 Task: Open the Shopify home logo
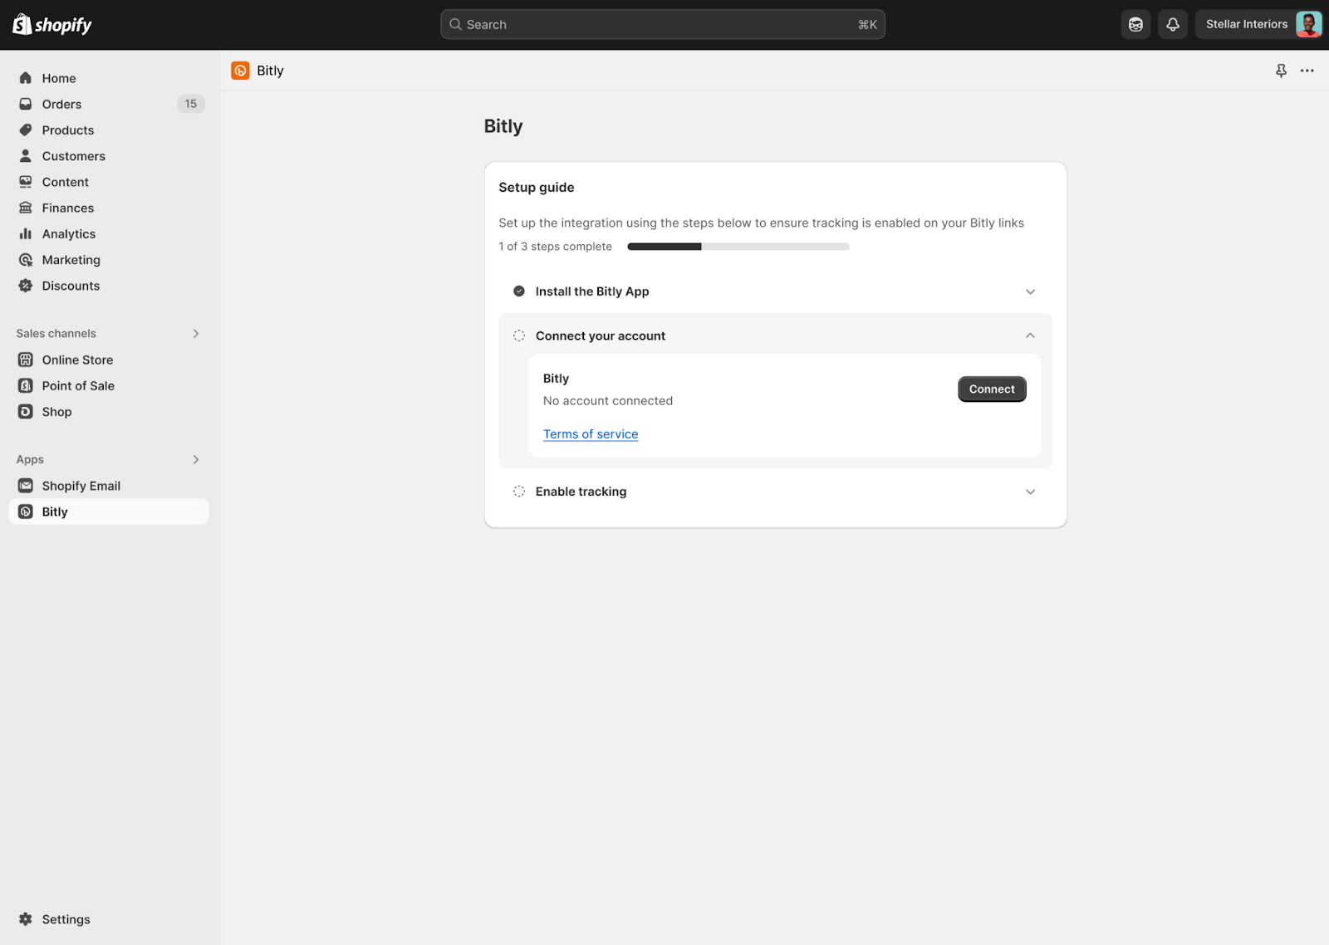(51, 24)
